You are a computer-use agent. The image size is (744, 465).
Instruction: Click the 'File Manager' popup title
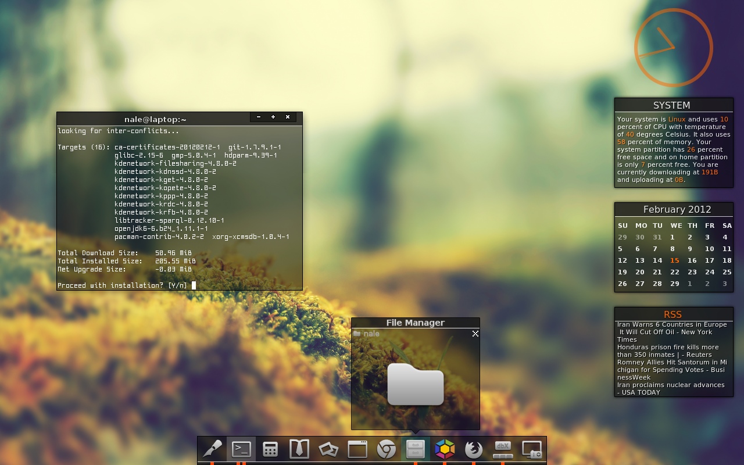tap(415, 323)
